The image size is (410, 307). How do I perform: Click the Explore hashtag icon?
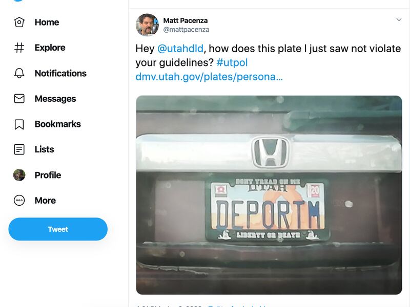[x=19, y=48]
